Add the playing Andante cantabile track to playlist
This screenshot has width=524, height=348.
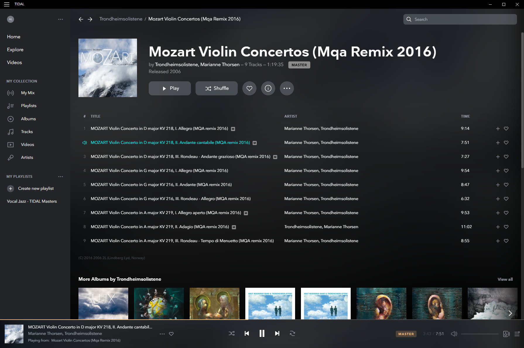tap(498, 143)
